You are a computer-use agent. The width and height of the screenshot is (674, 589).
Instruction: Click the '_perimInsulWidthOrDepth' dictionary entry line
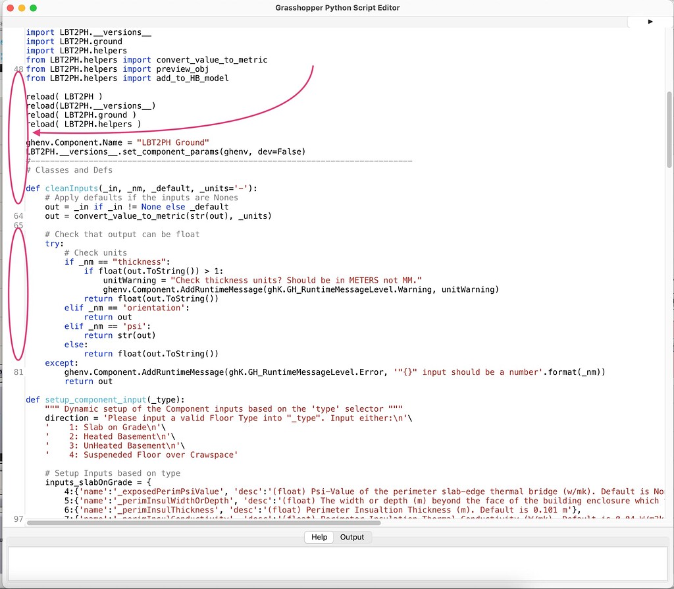[x=363, y=501]
